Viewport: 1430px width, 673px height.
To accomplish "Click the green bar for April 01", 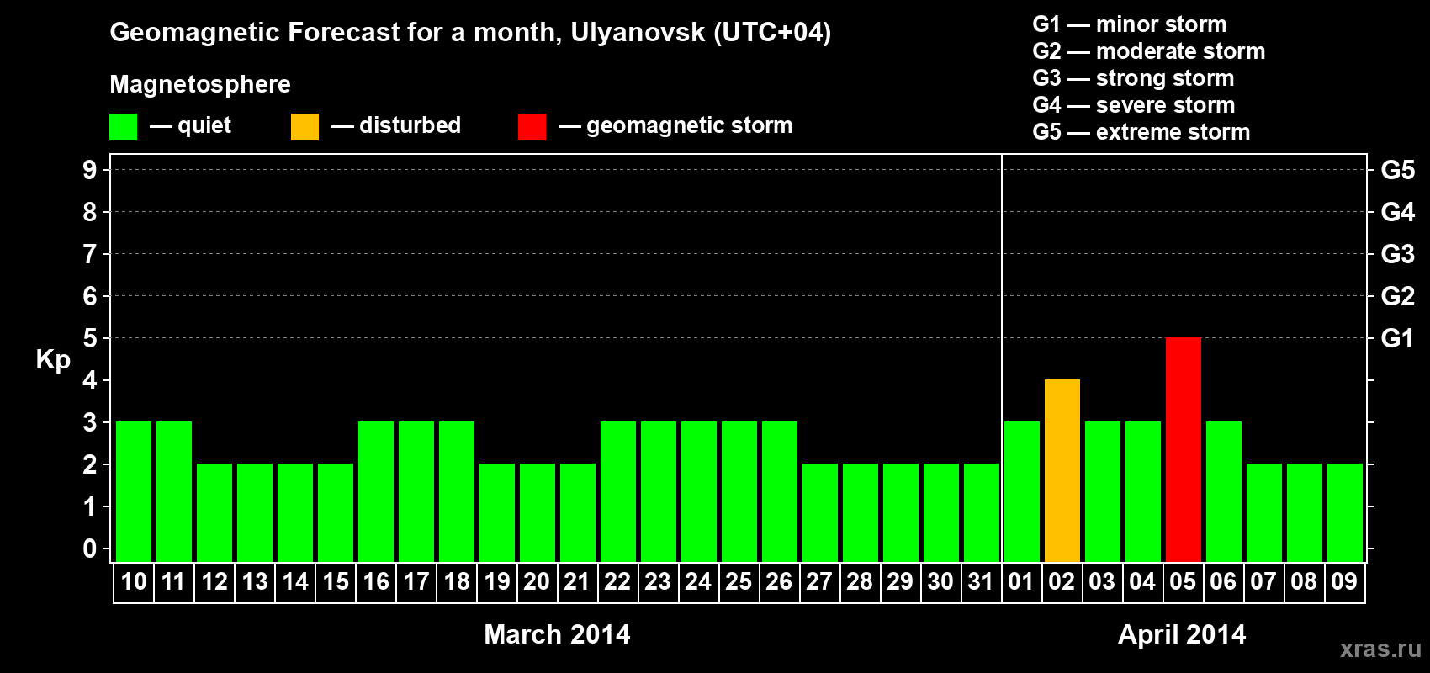I will [1022, 491].
